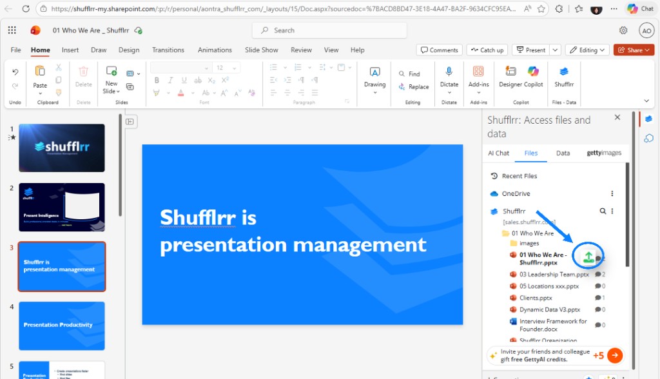
Task: Open the OneDrive three-dot options menu
Action: pos(612,193)
